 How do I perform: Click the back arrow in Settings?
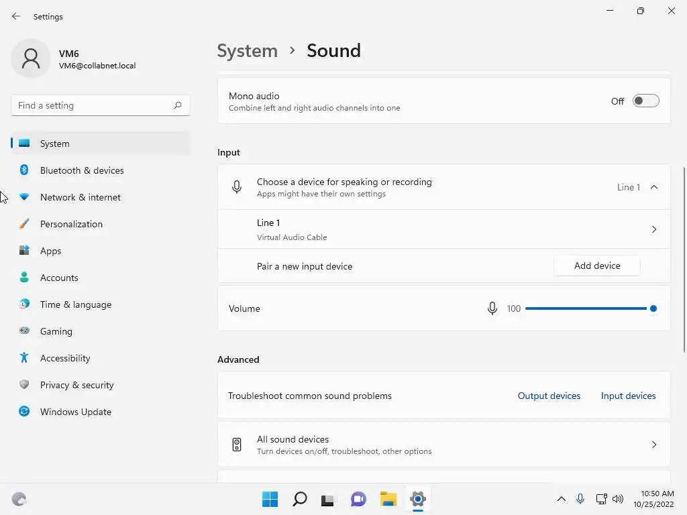click(16, 16)
